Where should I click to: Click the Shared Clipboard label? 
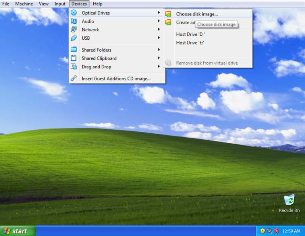pos(99,58)
